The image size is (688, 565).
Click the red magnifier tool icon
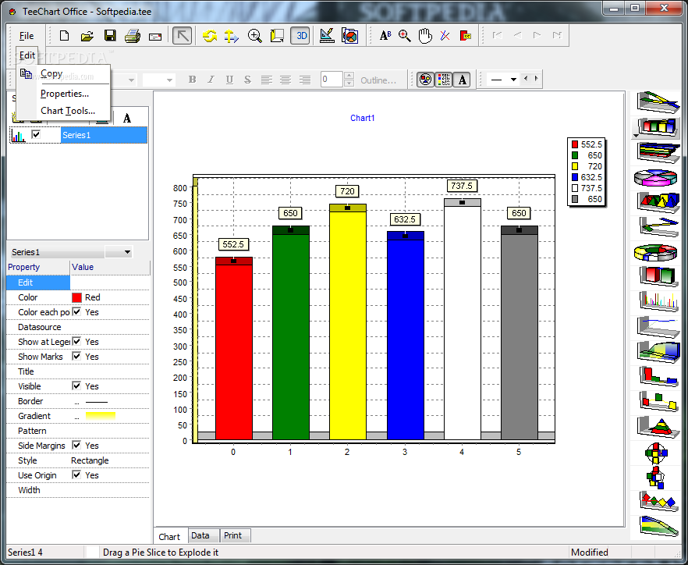(x=405, y=36)
